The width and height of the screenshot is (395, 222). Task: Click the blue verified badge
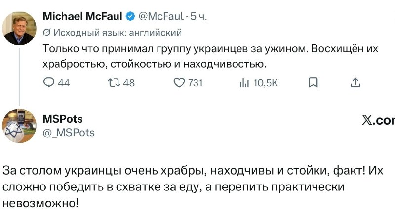130,17
